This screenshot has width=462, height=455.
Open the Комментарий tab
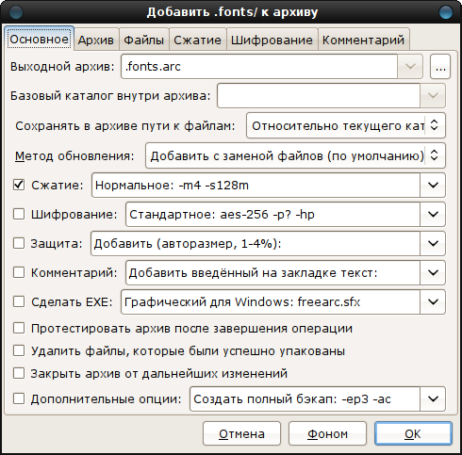coord(364,40)
